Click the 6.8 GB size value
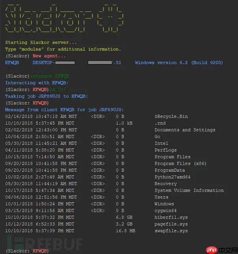238x254 pixels. point(124,217)
